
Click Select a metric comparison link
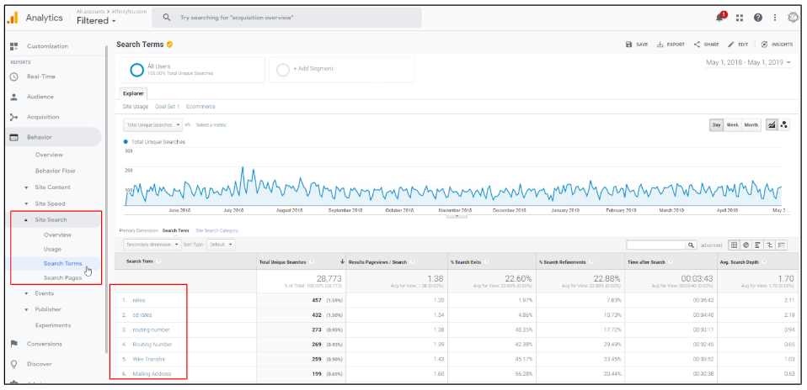pos(211,125)
